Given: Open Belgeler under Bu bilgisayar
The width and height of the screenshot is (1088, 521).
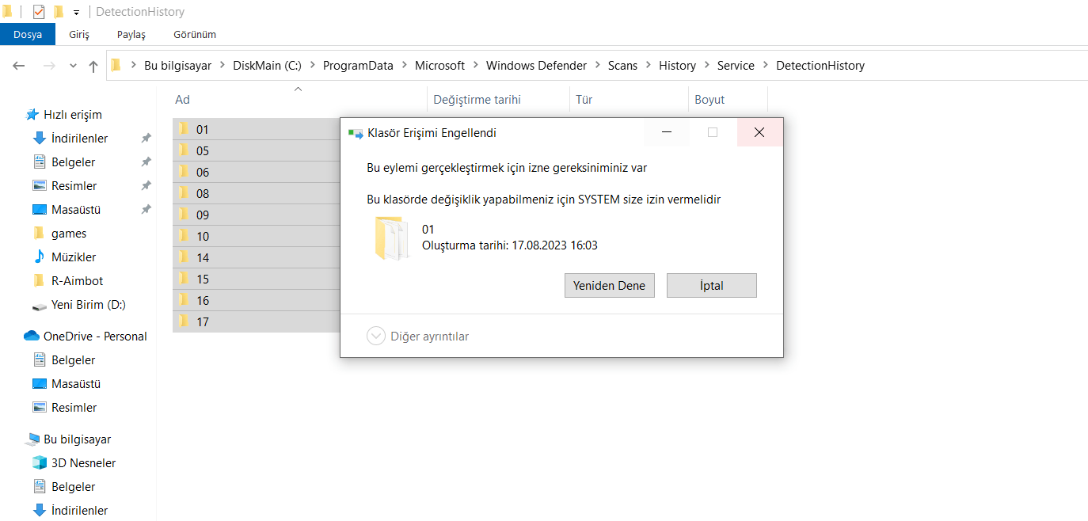Looking at the screenshot, I should pos(73,487).
